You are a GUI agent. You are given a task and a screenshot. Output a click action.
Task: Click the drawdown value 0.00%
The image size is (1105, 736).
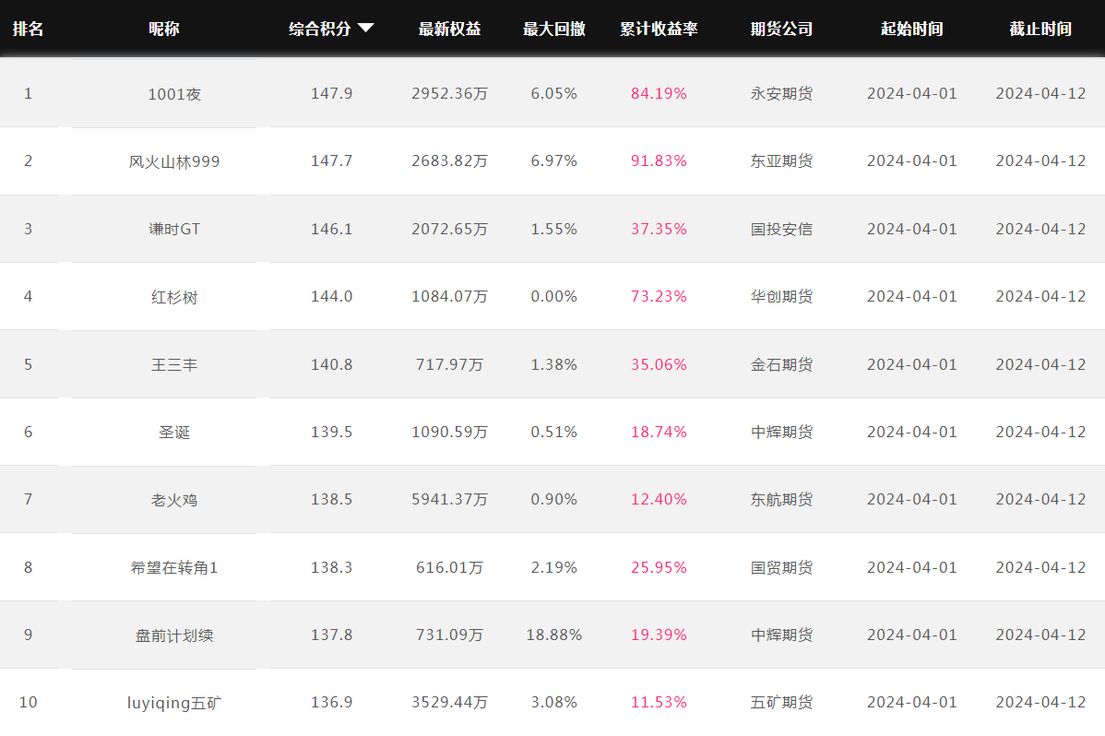pyautogui.click(x=554, y=296)
